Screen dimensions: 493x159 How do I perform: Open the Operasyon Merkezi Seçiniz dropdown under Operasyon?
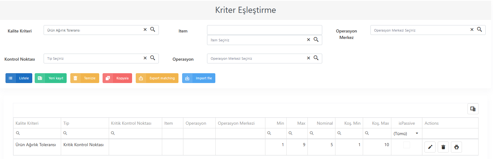click(264, 59)
